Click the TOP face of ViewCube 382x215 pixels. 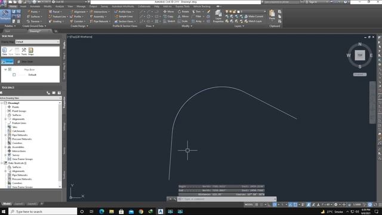[x=360, y=55]
